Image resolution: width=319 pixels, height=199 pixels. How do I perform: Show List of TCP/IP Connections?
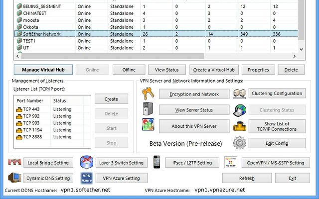277,126
